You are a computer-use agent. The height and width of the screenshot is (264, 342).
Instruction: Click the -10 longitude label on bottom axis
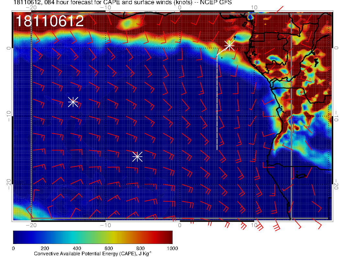(x=105, y=225)
